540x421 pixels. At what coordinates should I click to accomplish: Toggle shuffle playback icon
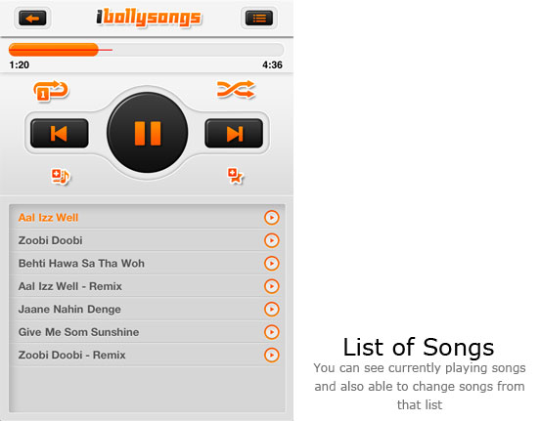[x=236, y=90]
